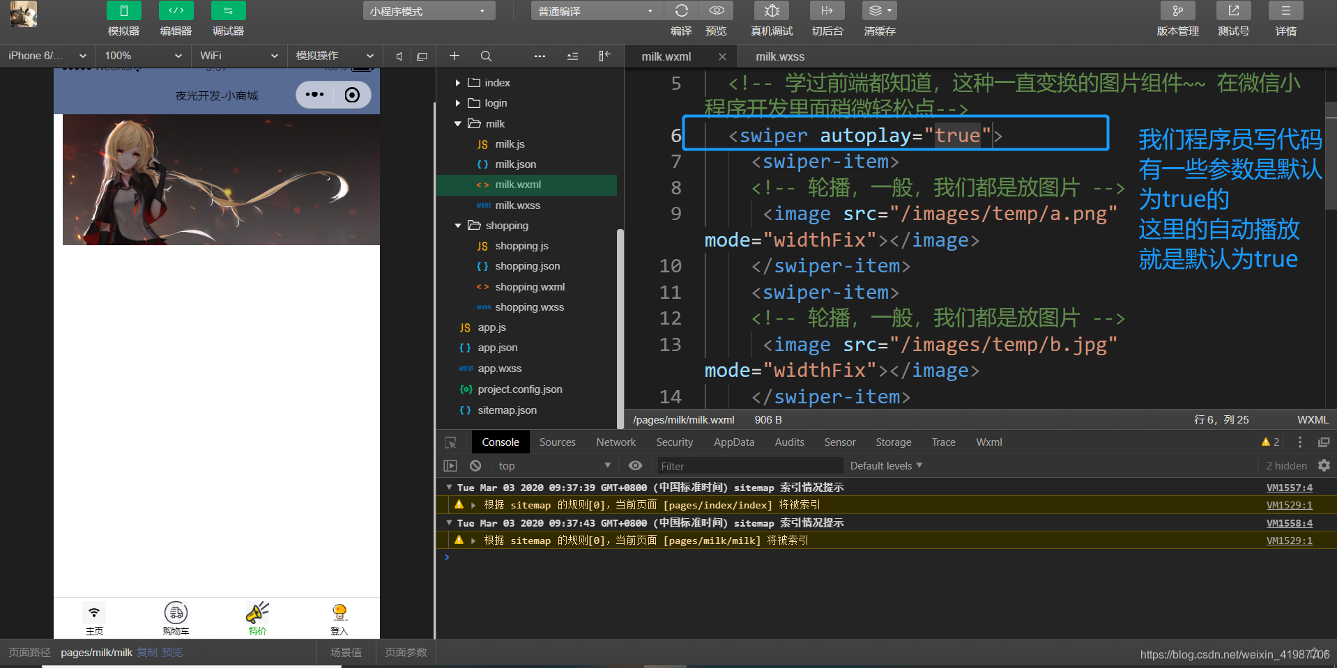Open console settings gear
1337x668 pixels.
click(x=1324, y=466)
